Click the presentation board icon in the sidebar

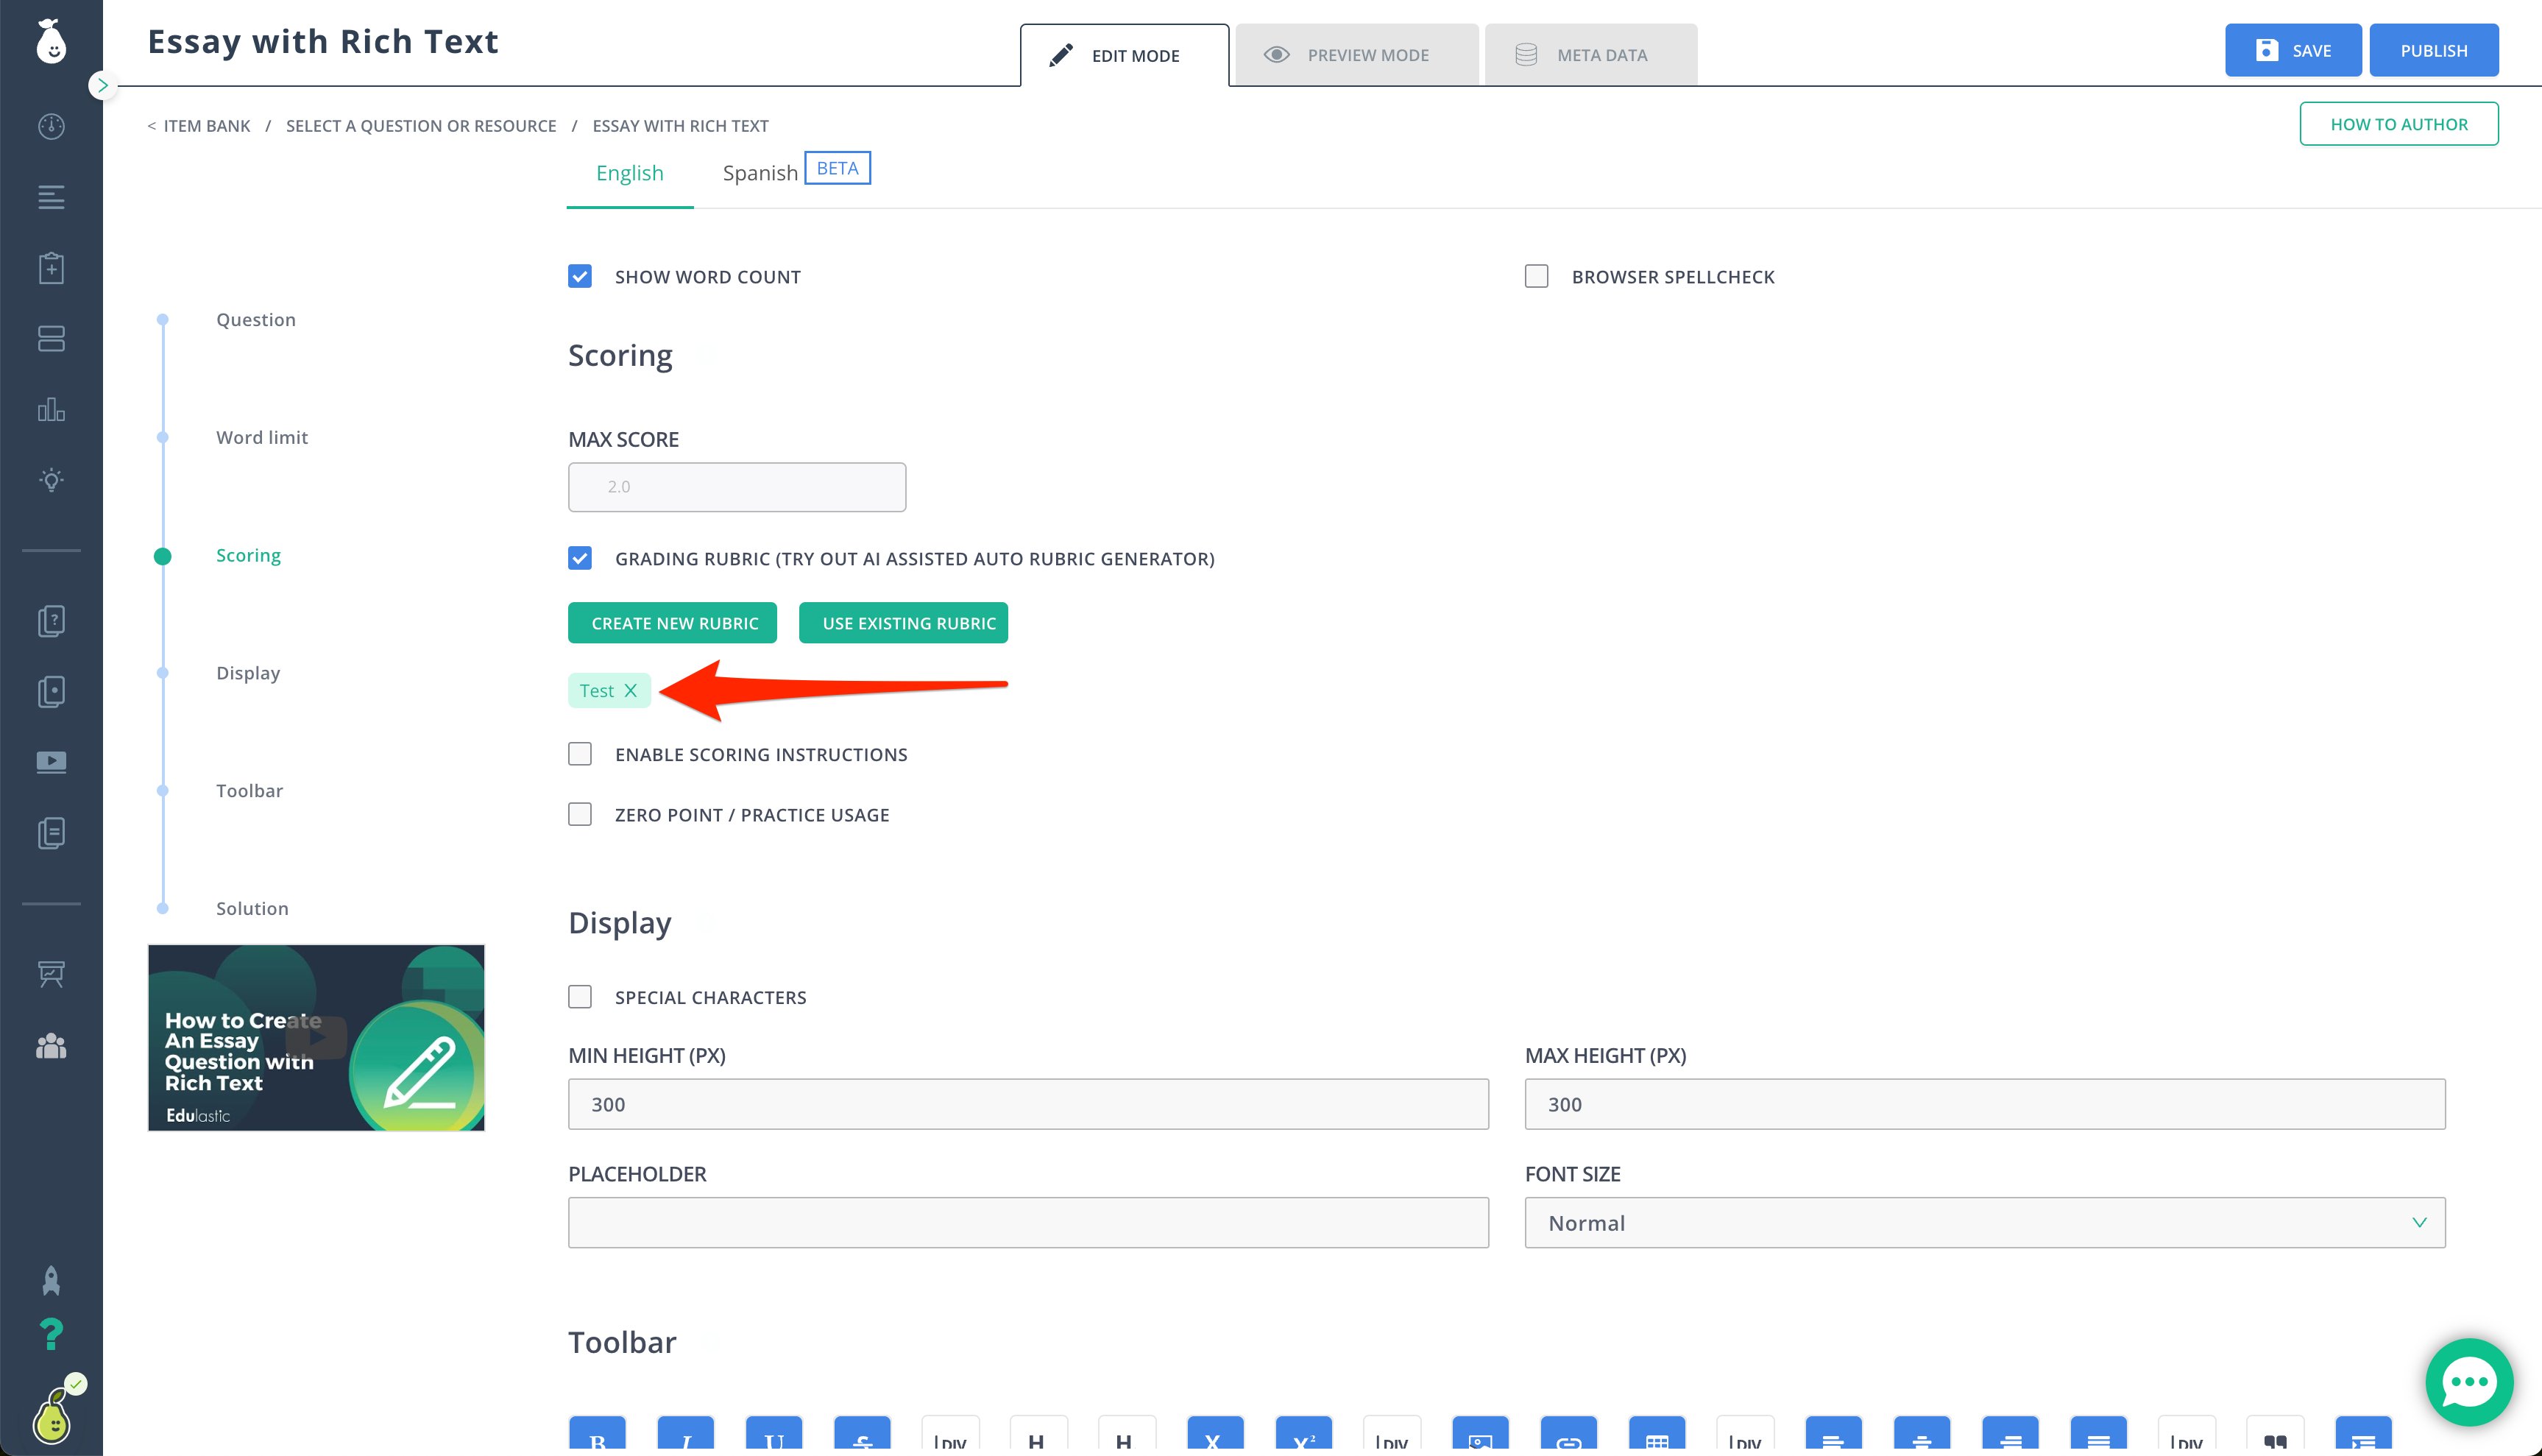(51, 974)
